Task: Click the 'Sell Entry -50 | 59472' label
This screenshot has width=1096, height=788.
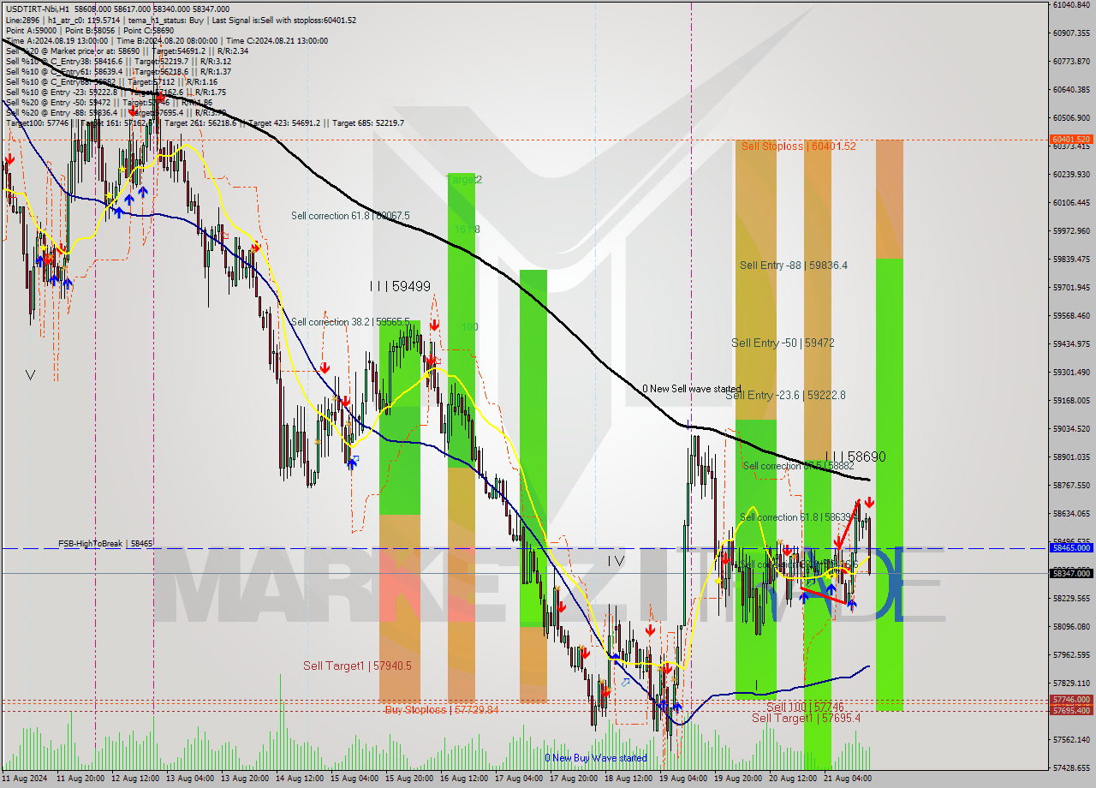Action: pos(783,343)
